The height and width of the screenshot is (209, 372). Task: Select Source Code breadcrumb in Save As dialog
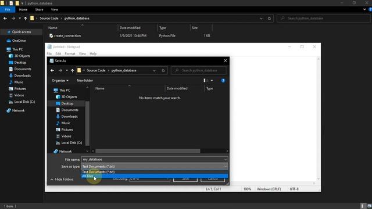[96, 70]
